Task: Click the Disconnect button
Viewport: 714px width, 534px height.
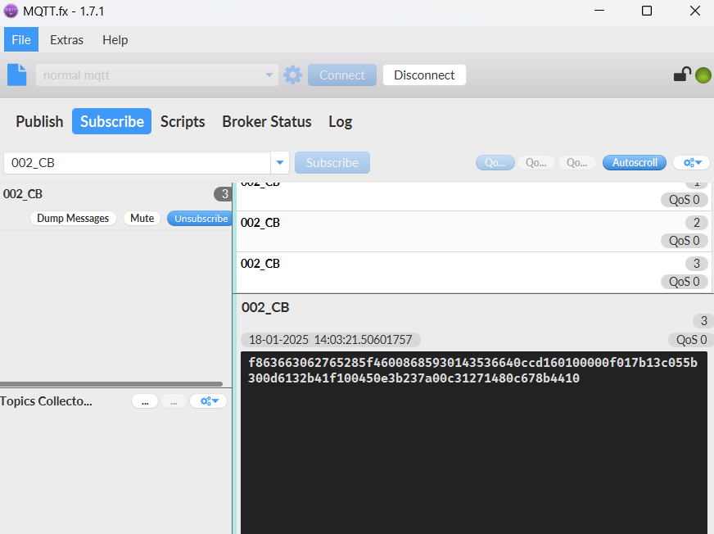Action: click(424, 75)
